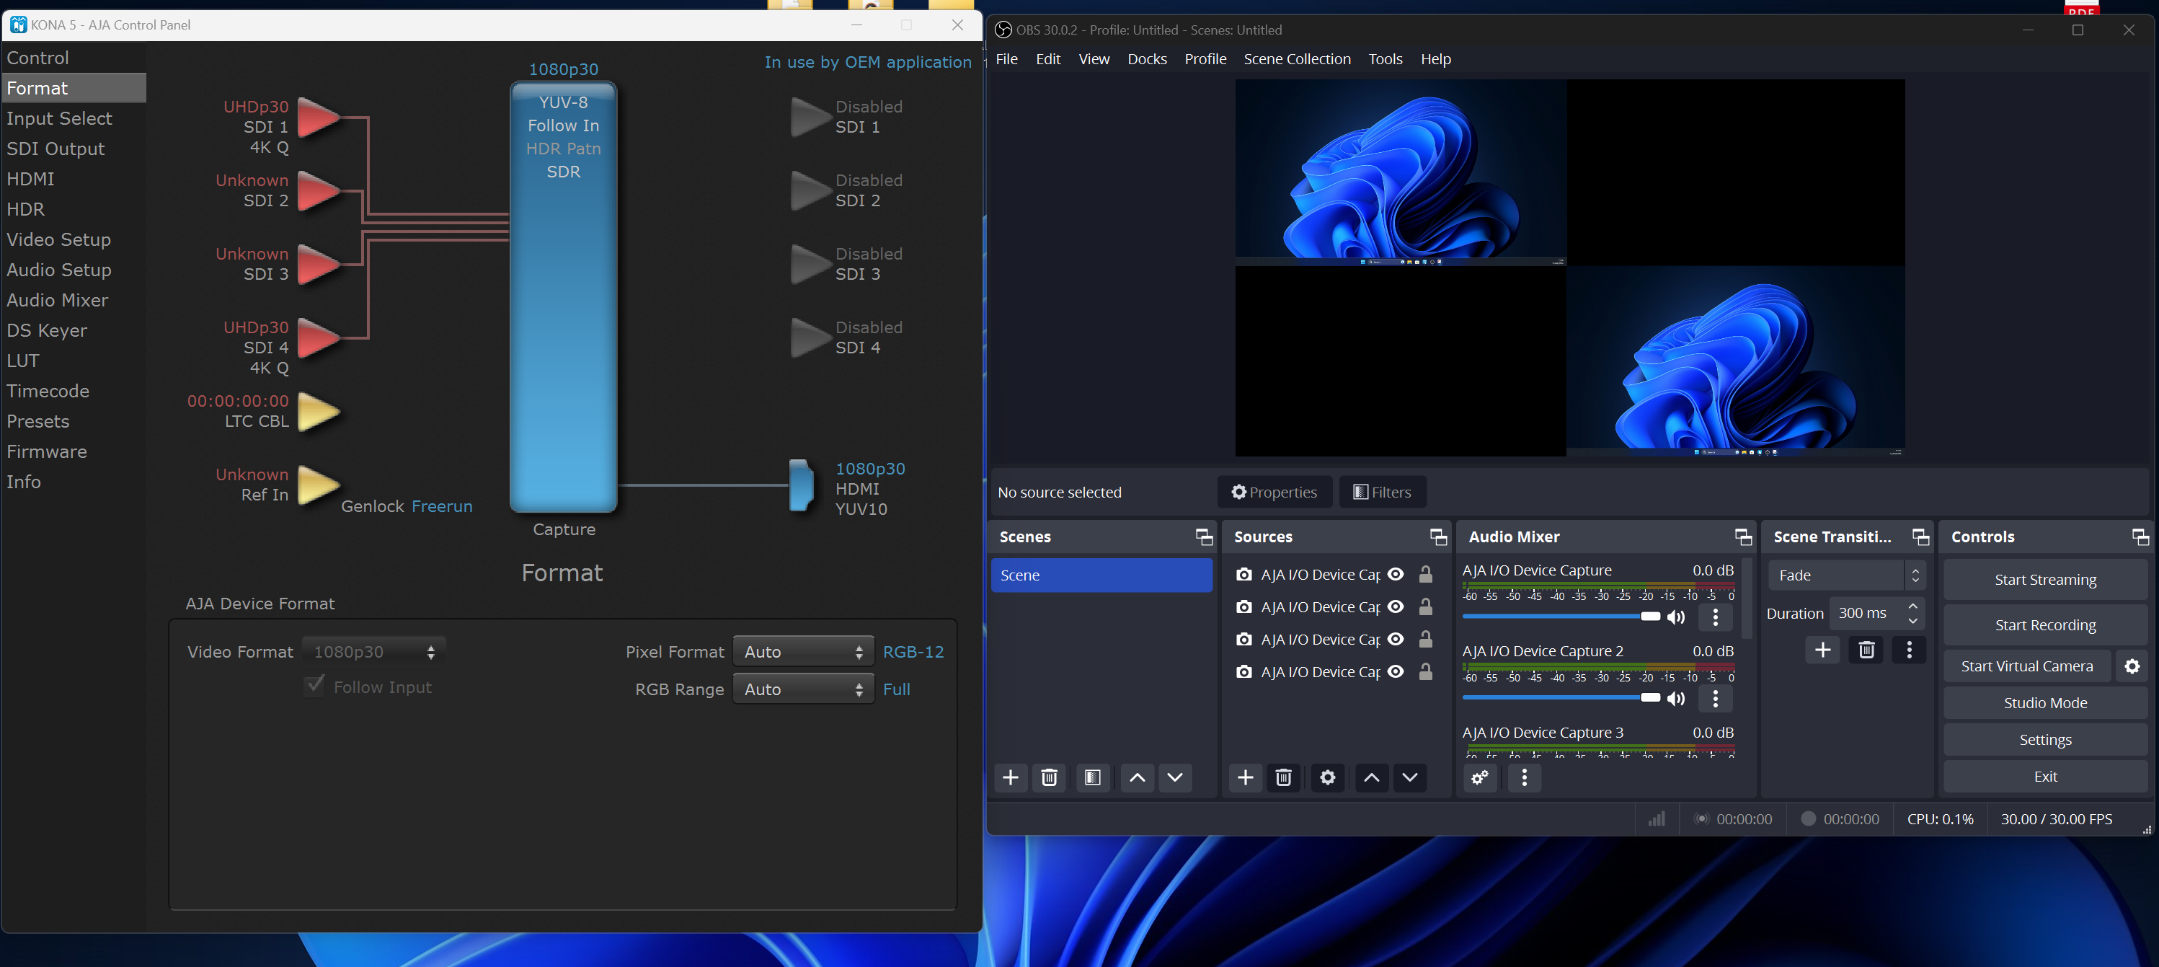
Task: Open advanced audio properties gears icon
Action: [x=1479, y=777]
